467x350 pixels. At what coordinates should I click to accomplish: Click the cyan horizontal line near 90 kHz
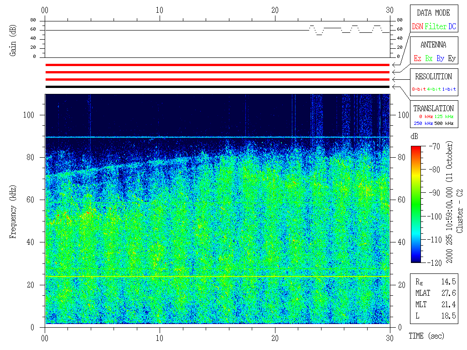coord(217,137)
